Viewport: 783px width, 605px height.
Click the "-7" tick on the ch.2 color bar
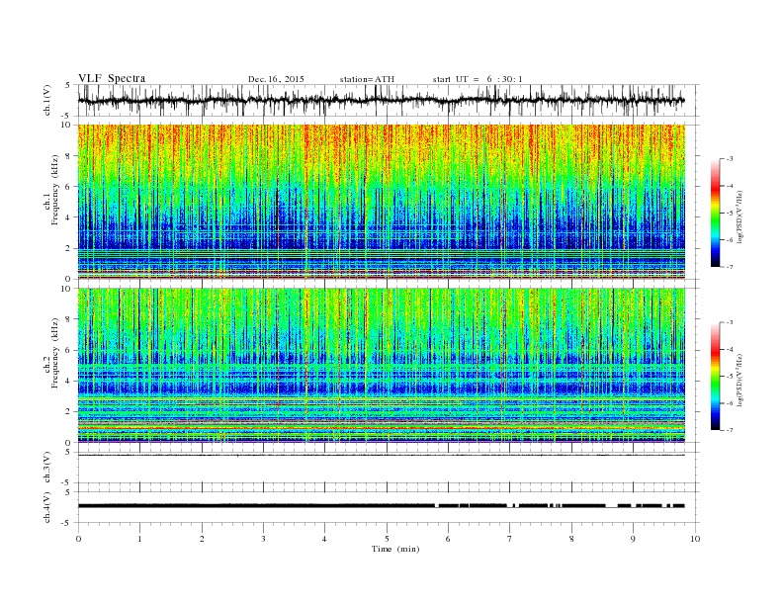click(730, 430)
